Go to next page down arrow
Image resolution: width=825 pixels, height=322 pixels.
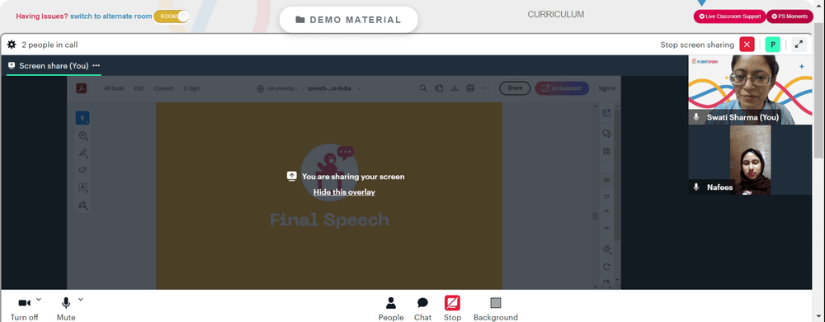(x=606, y=228)
